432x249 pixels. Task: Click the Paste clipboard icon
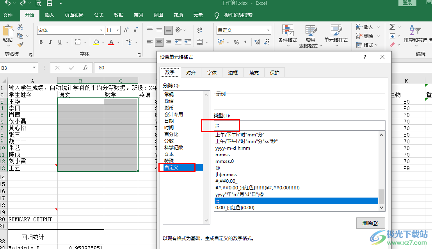pyautogui.click(x=8, y=30)
